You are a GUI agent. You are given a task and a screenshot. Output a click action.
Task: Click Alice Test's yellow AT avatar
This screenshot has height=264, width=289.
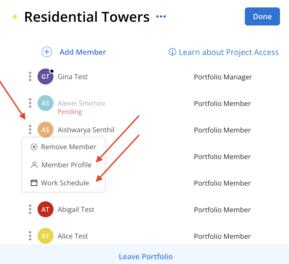click(x=46, y=236)
